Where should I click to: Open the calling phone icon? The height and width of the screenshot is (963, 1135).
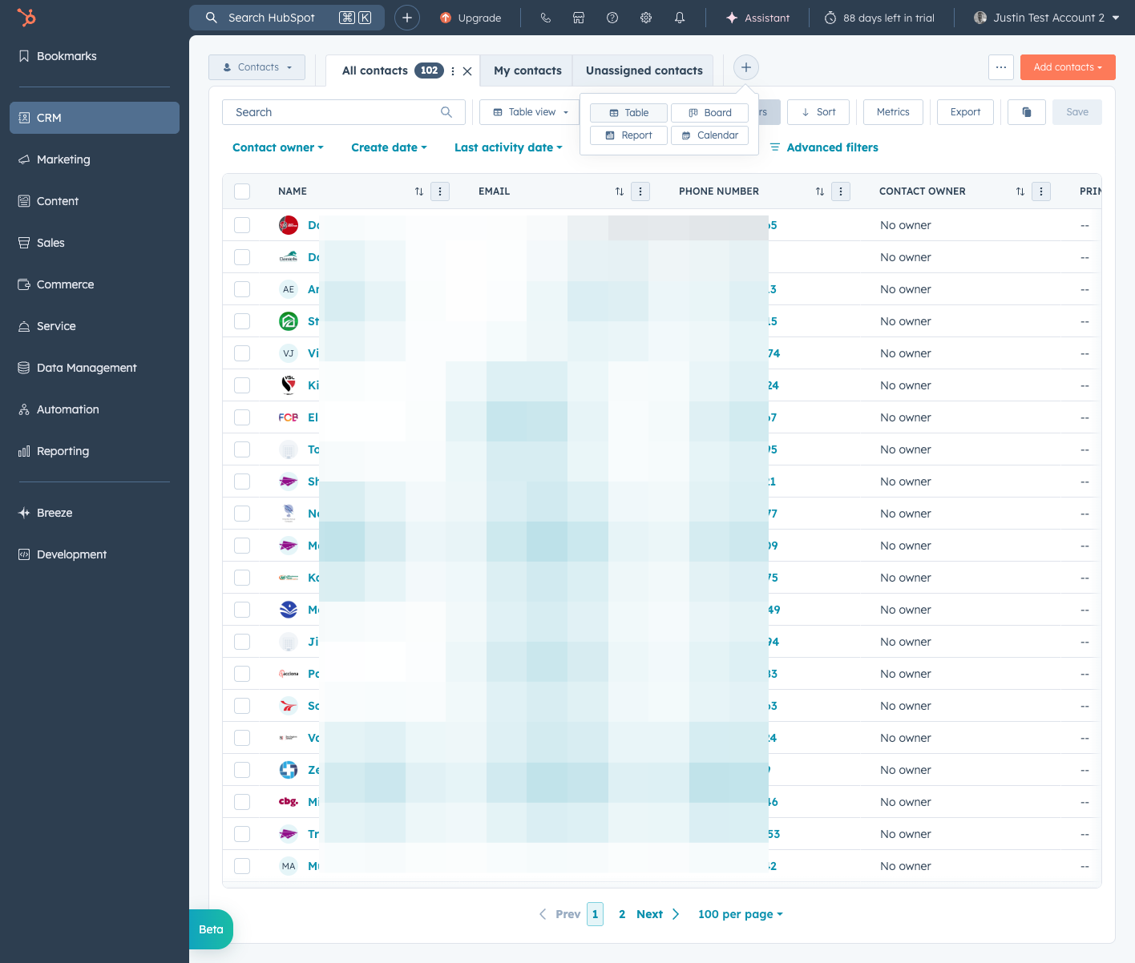546,18
